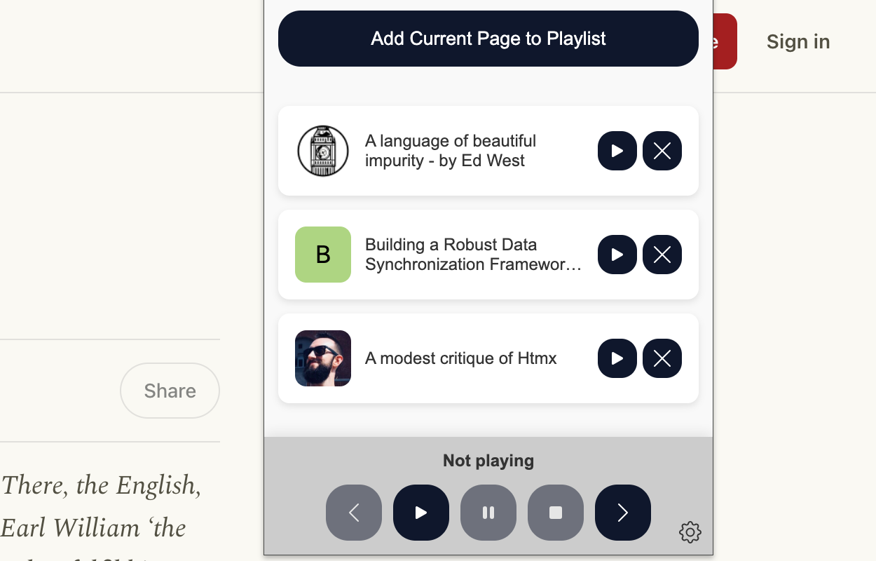The width and height of the screenshot is (876, 561).
Task: Sign in to the website
Action: 798,41
